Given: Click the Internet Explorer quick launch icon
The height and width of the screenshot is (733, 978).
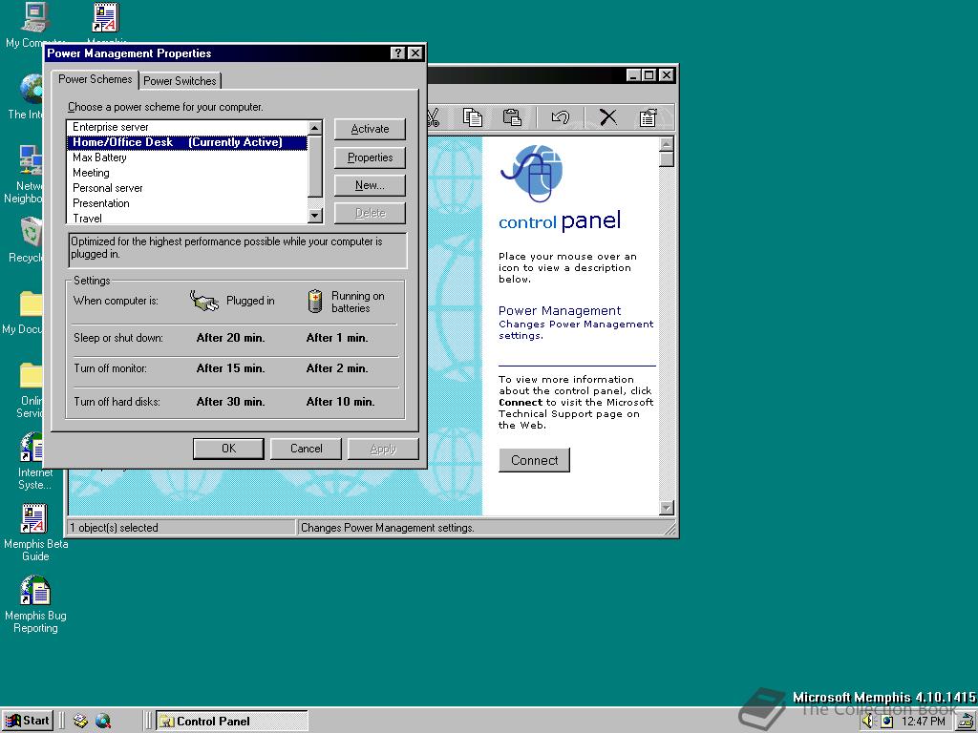Looking at the screenshot, I should coord(103,722).
